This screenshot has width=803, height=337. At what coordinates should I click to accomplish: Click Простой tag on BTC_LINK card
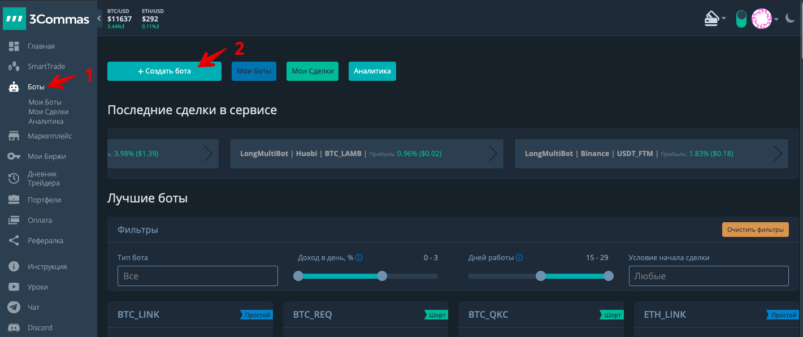pos(257,315)
